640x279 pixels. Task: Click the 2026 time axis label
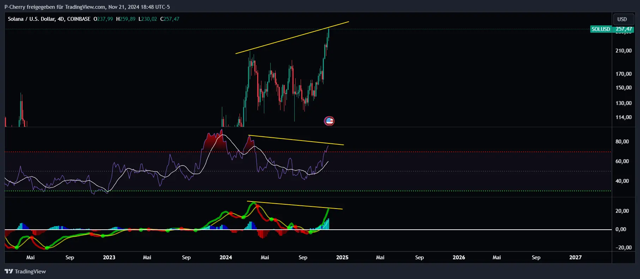point(459,258)
